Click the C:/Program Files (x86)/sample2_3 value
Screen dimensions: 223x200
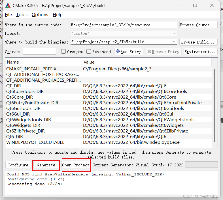[x=117, y=69]
